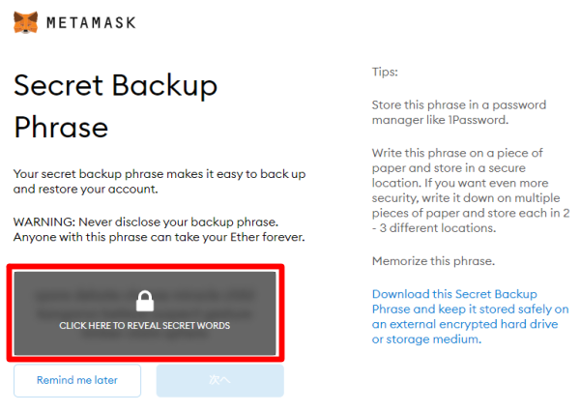580x413 pixels.
Task: Click the white lock icon on gray box
Action: coord(145,301)
